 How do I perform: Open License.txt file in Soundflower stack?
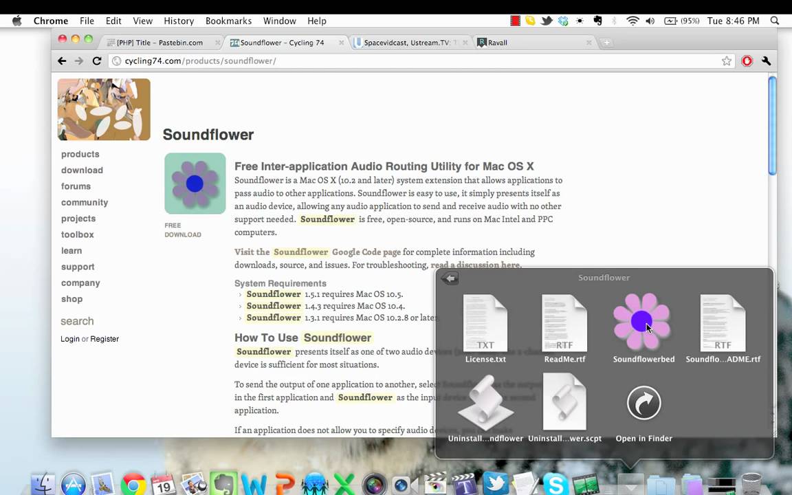[x=485, y=323]
